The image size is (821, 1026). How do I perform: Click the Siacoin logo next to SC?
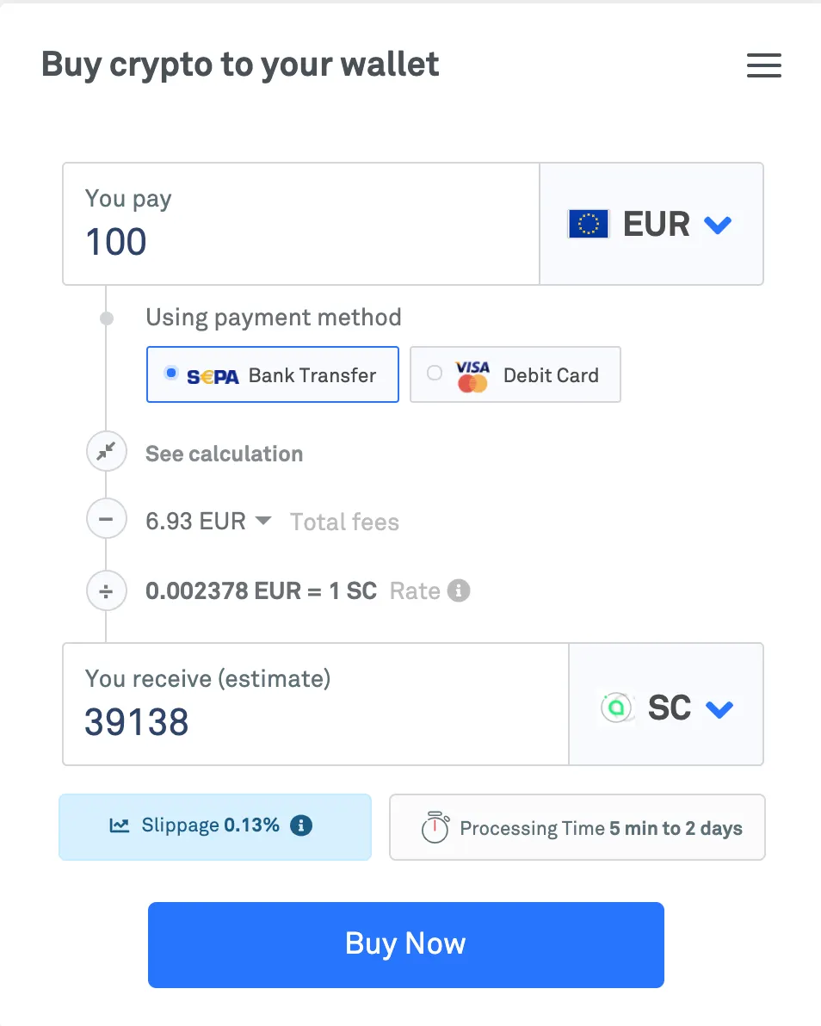coord(616,708)
